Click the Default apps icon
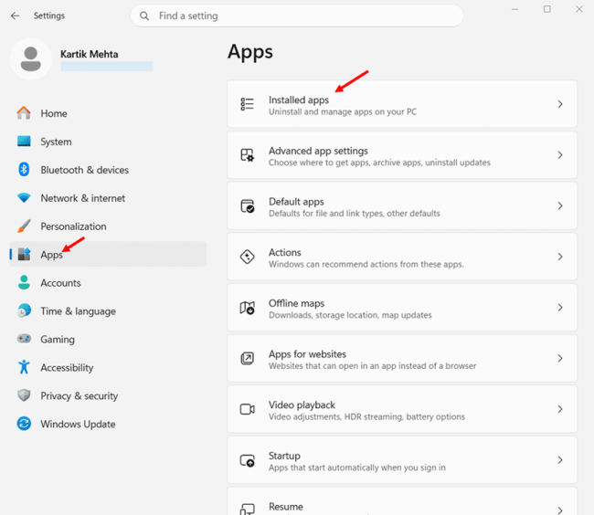 [248, 205]
